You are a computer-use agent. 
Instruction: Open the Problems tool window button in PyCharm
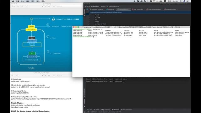(x=106, y=110)
